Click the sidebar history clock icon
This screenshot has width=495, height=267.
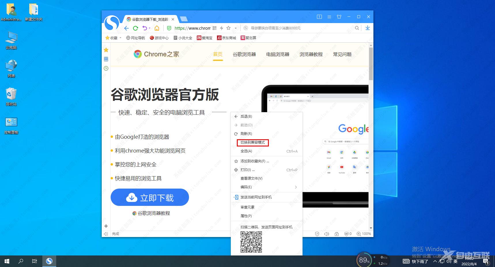106,68
